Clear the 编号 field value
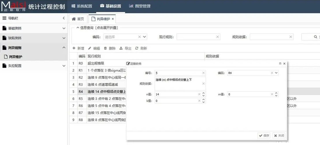 coord(204,73)
